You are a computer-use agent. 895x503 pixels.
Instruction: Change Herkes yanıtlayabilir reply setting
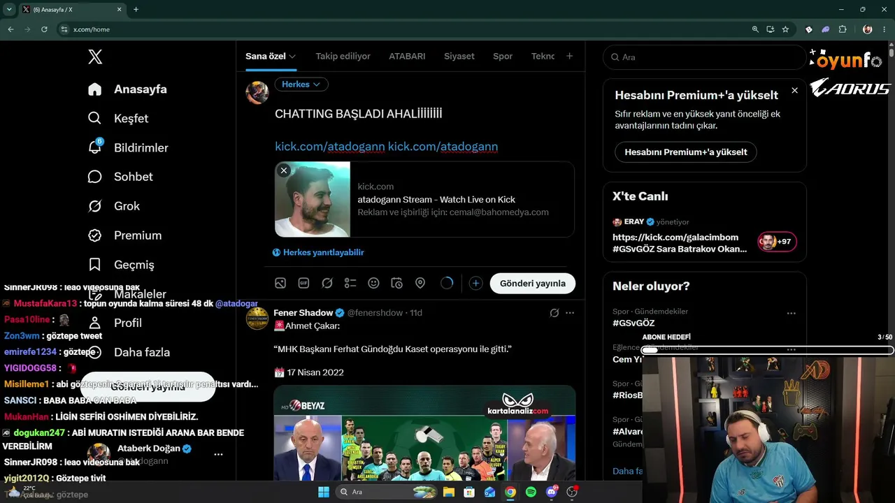pos(318,252)
